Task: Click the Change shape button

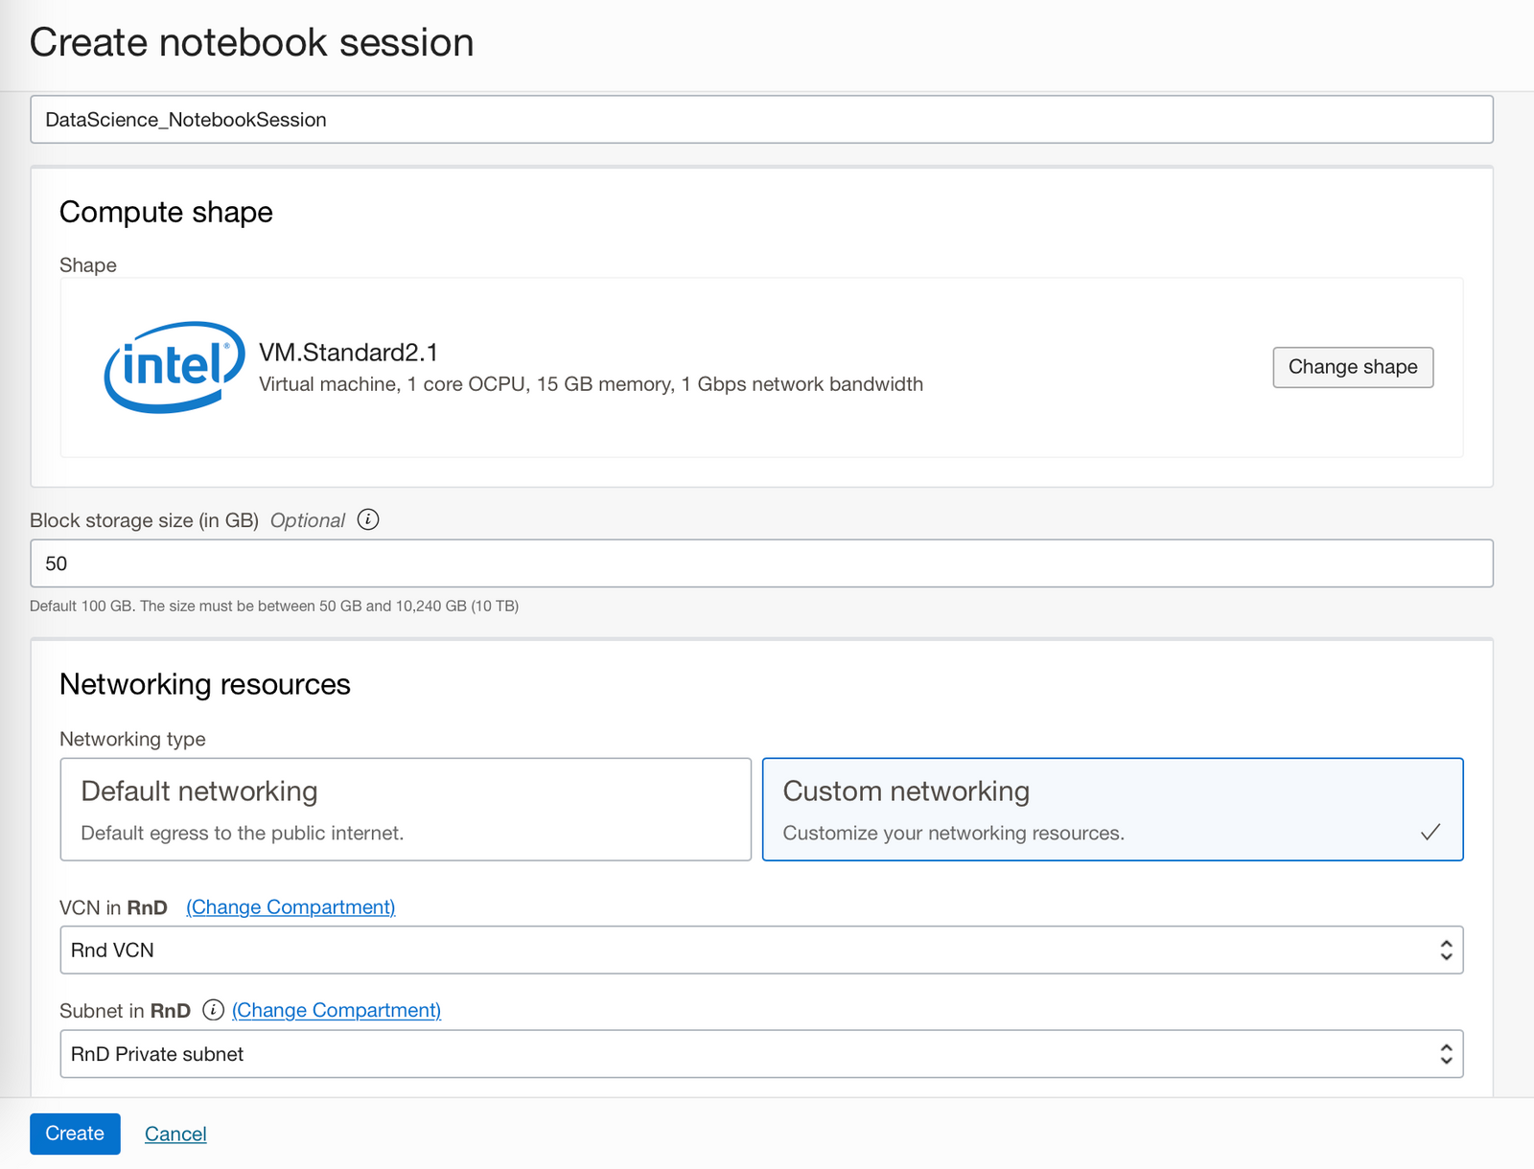Action: pyautogui.click(x=1352, y=367)
